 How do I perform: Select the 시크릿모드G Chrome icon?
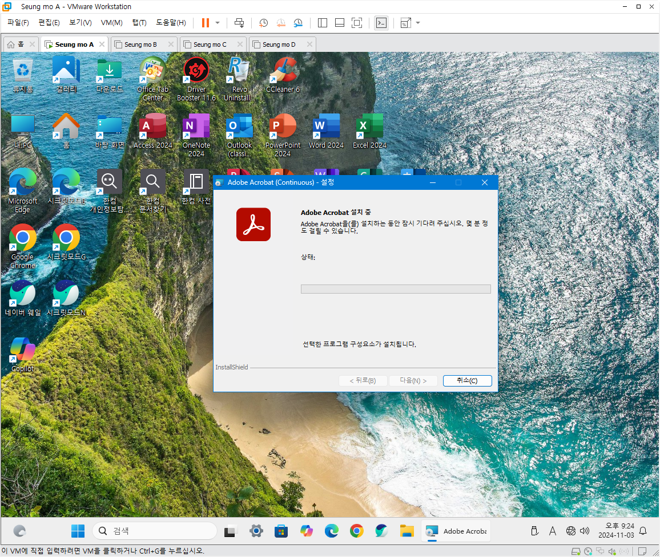(66, 243)
